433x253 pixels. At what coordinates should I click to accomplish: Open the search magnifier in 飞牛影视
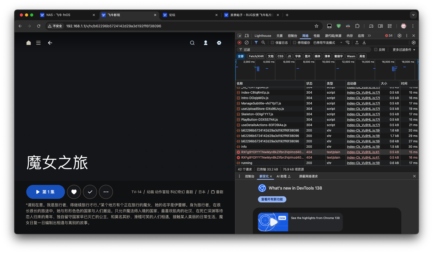pos(192,43)
